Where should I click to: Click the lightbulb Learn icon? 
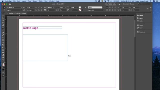pos(119,4)
